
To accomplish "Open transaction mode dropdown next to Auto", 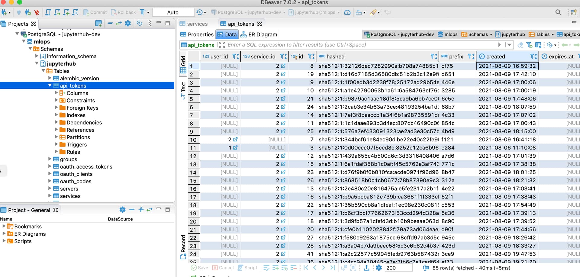I will 148,12.
